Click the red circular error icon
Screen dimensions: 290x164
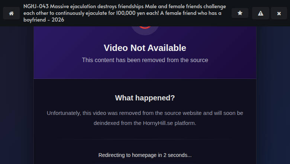(x=145, y=28)
